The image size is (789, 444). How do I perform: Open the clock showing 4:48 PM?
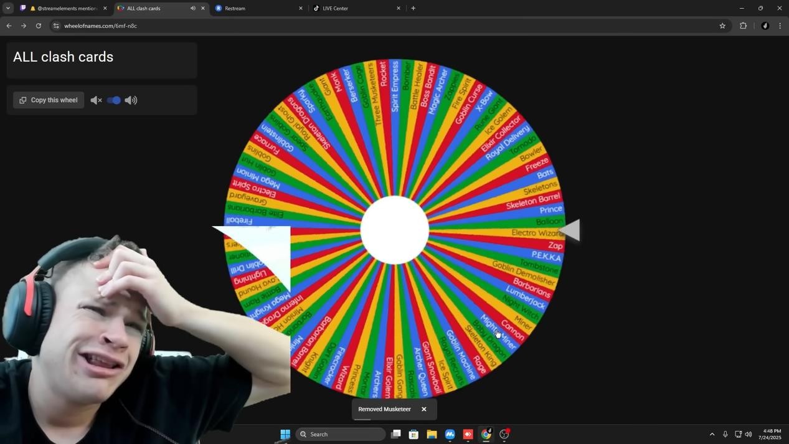pos(770,434)
